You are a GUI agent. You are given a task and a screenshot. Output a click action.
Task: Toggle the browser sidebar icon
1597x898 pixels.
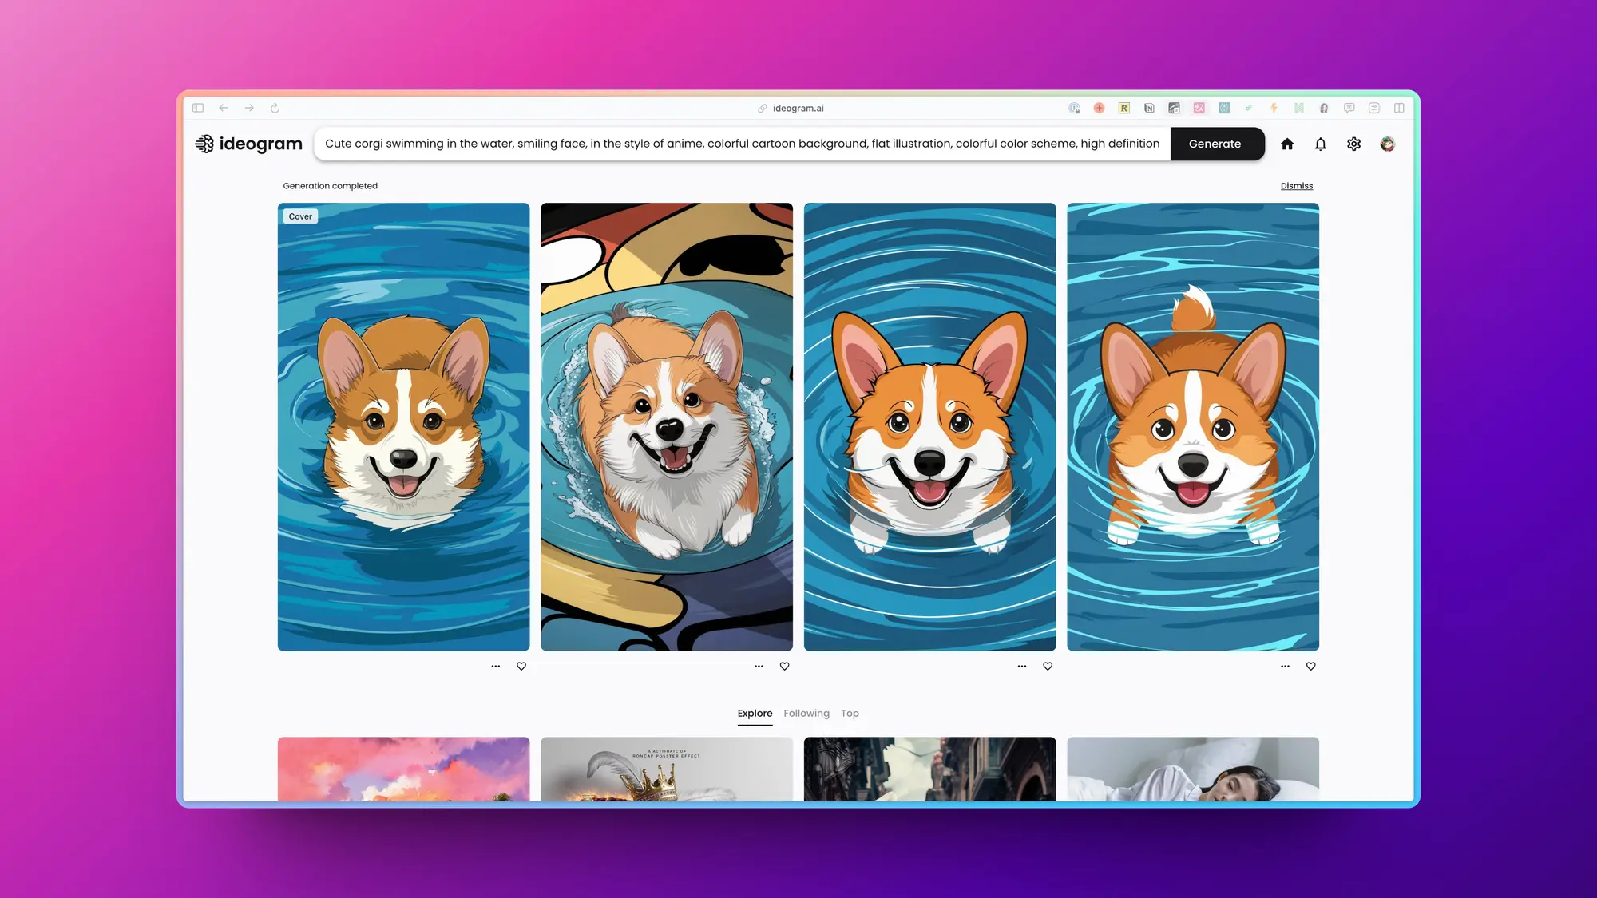click(x=198, y=108)
